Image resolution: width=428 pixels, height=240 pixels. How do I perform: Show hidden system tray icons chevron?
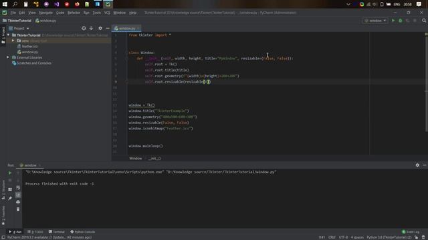[x=348, y=4]
